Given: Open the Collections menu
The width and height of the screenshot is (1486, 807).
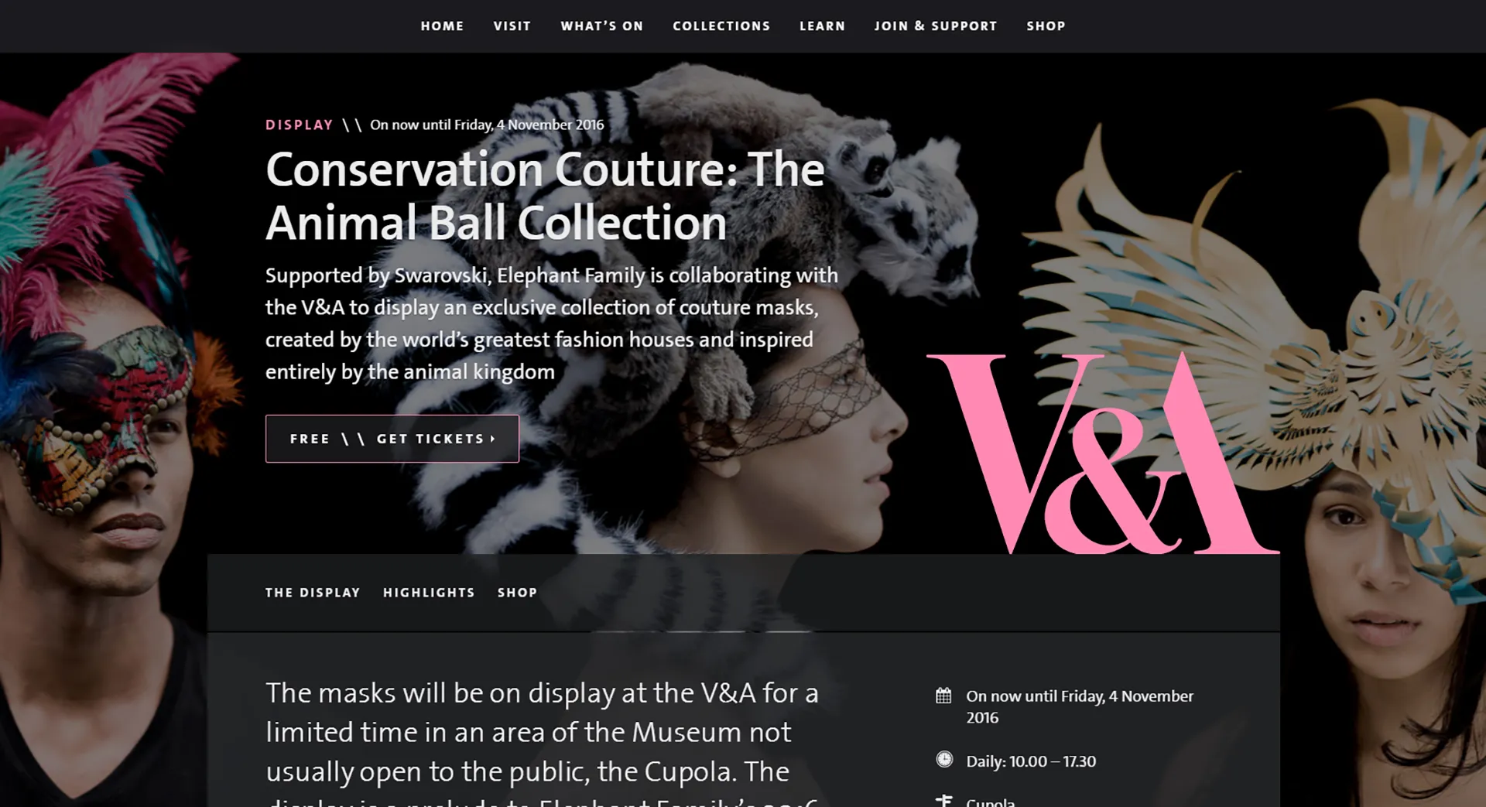Looking at the screenshot, I should [721, 26].
